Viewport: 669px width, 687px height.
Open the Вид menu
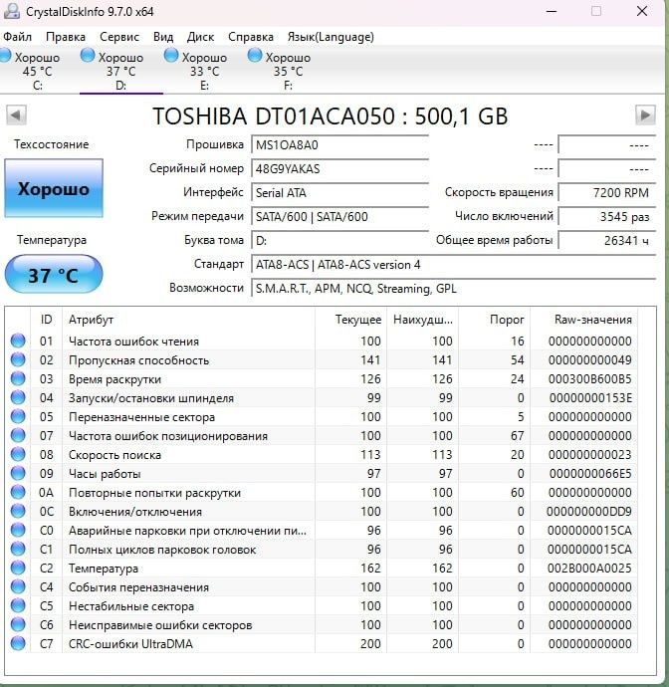pos(163,37)
